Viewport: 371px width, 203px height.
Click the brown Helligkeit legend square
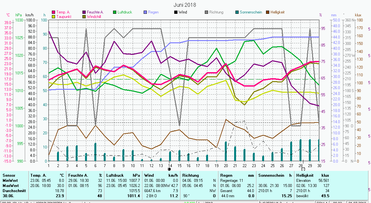268,12
